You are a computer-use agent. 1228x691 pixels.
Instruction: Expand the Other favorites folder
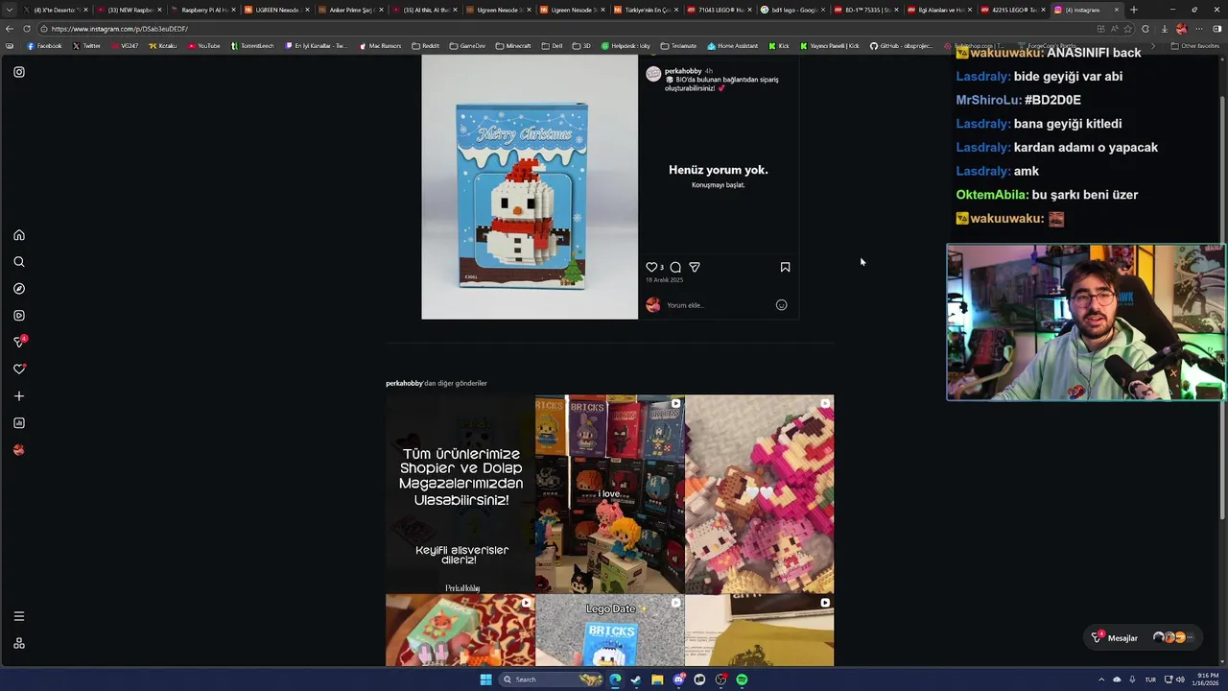(1195, 45)
